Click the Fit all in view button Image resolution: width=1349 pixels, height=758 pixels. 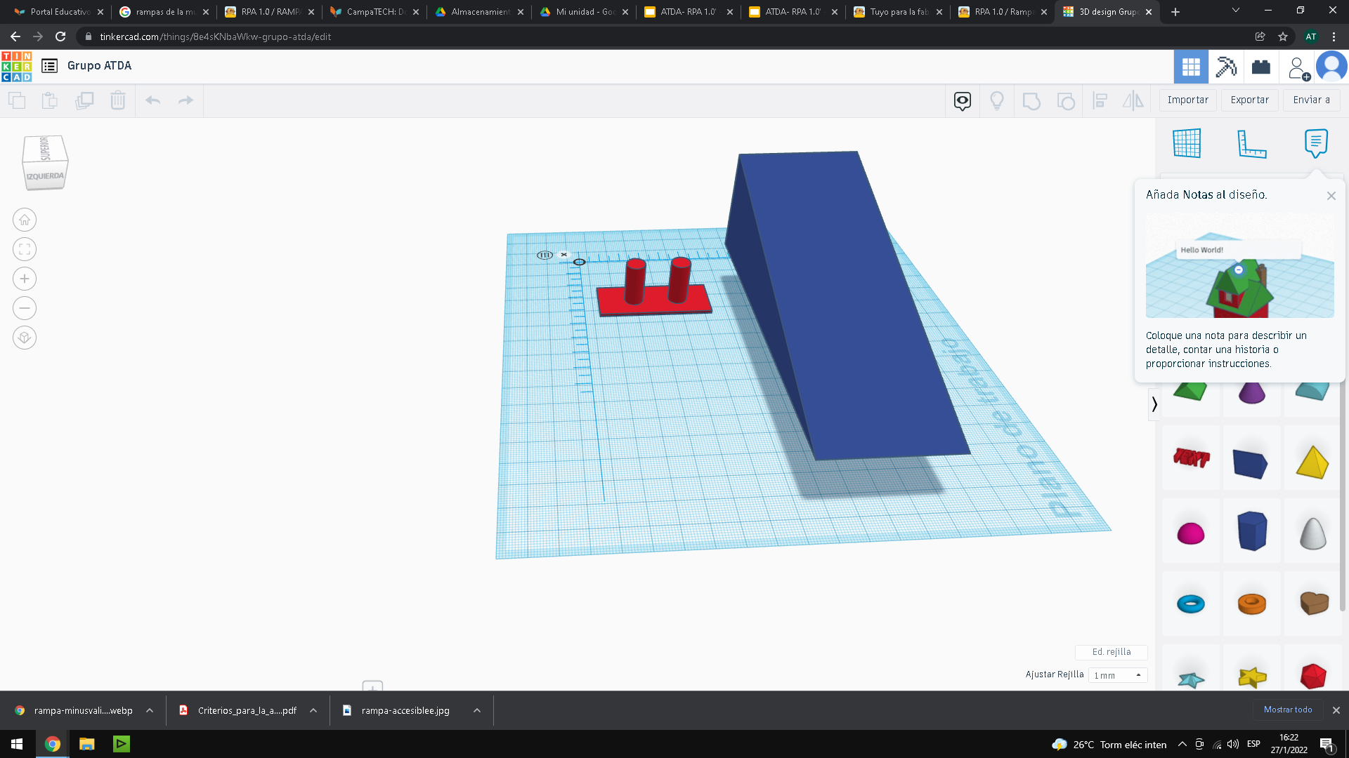25,249
